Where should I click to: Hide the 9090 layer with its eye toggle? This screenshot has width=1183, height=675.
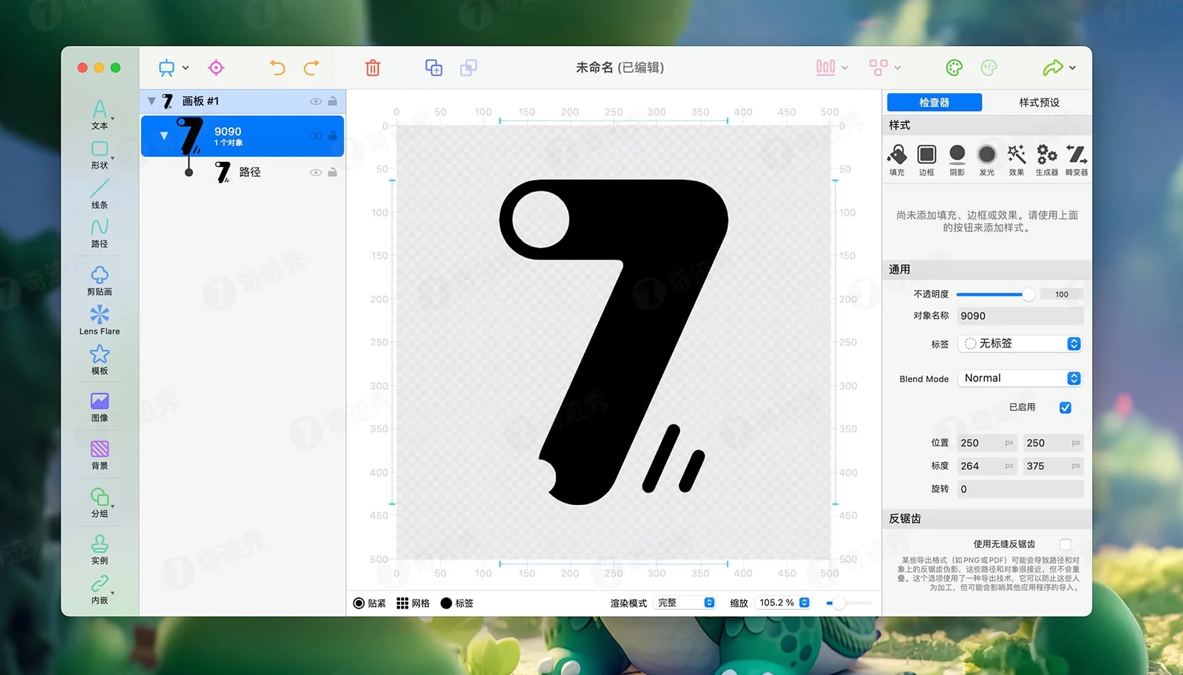(x=316, y=136)
